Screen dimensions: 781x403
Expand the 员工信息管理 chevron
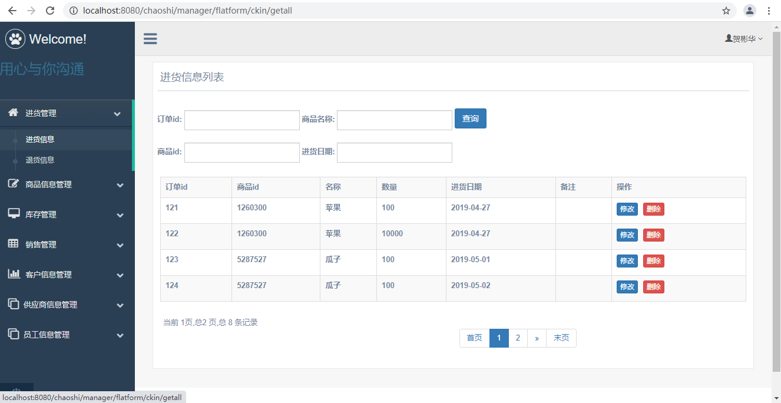[120, 335]
